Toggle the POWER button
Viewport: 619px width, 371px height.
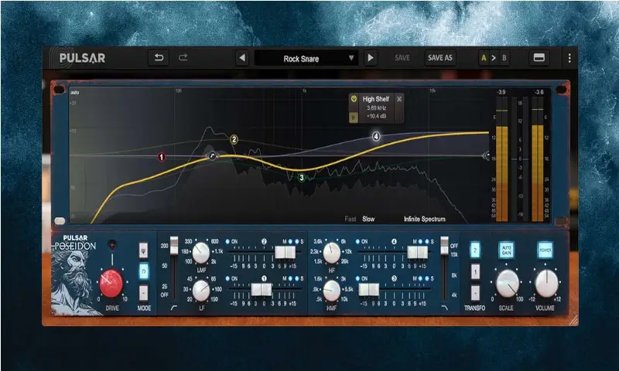point(545,250)
